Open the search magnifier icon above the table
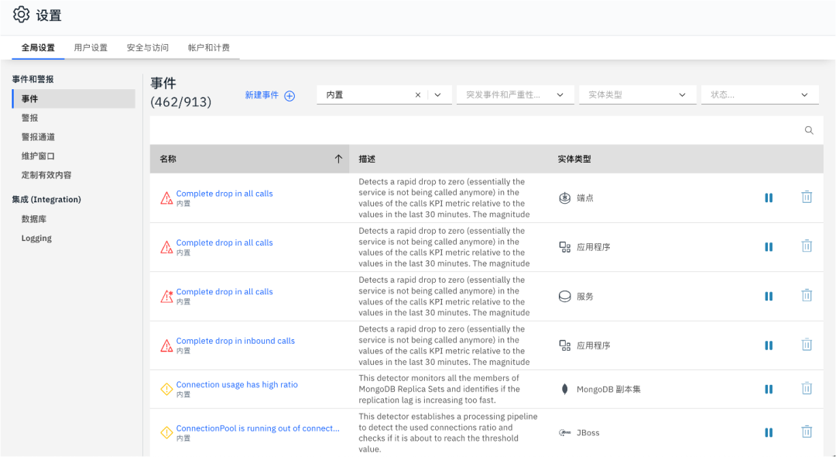The height and width of the screenshot is (457, 836). coord(809,130)
